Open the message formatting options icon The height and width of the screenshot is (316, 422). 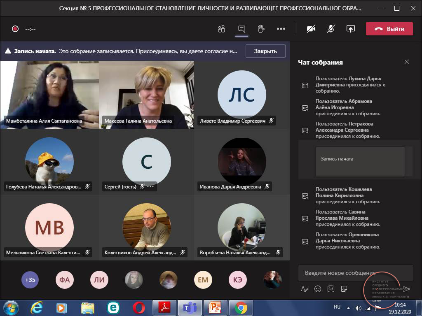(305, 289)
